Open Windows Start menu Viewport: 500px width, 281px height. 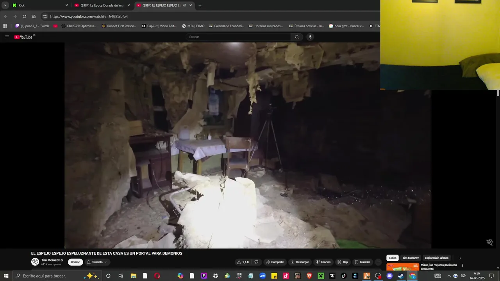[6, 276]
